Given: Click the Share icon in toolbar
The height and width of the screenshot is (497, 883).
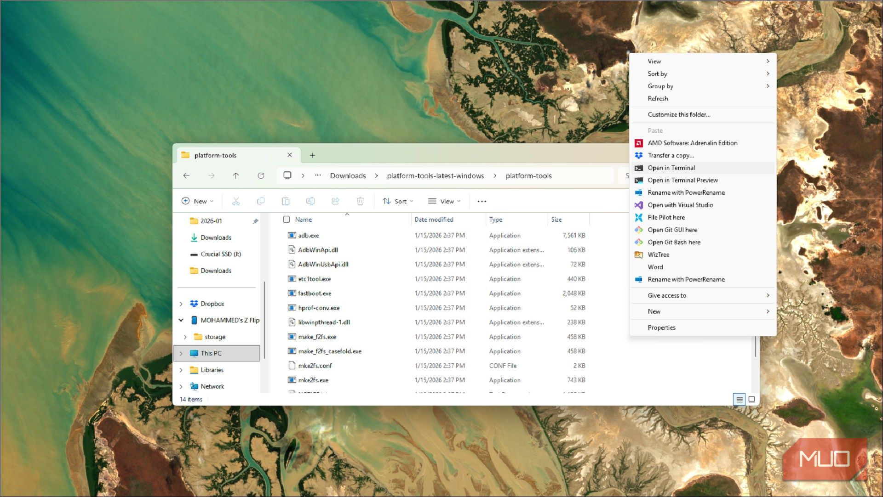Looking at the screenshot, I should tap(335, 201).
